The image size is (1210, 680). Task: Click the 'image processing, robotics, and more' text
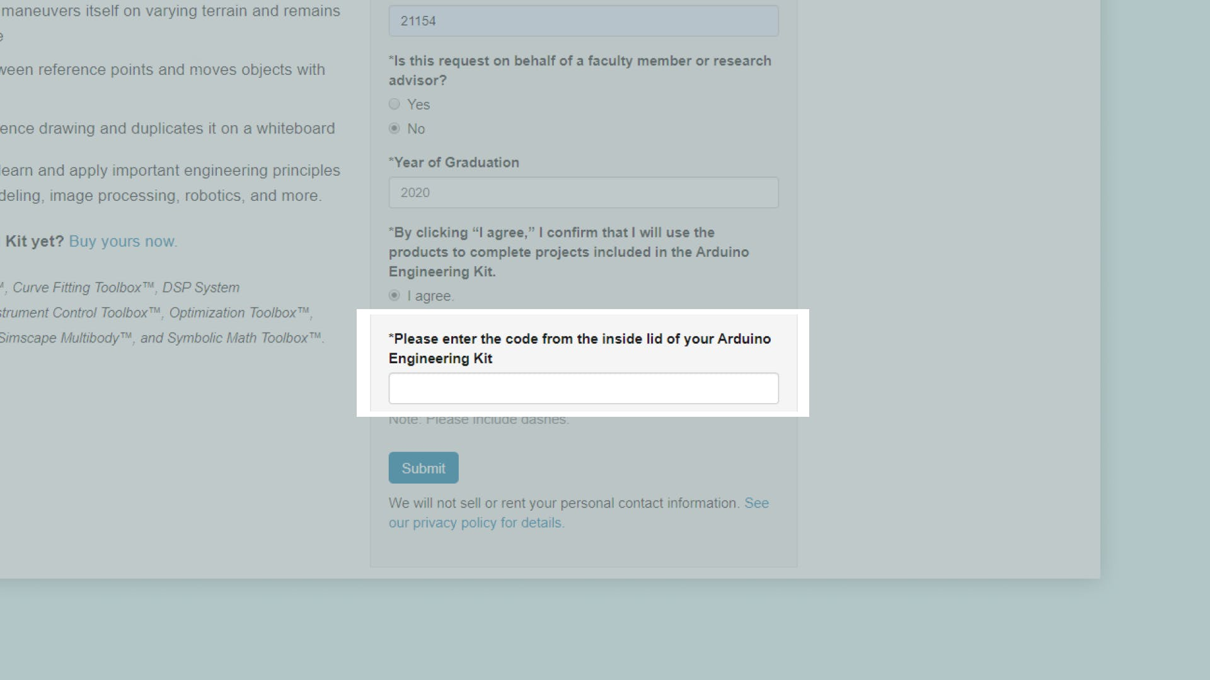(185, 196)
